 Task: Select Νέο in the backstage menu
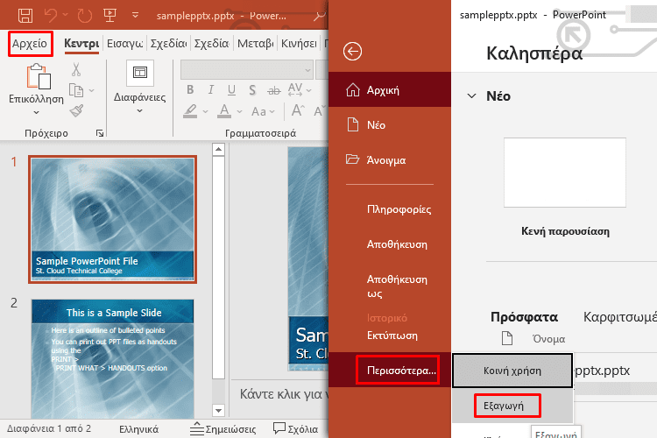coord(390,125)
